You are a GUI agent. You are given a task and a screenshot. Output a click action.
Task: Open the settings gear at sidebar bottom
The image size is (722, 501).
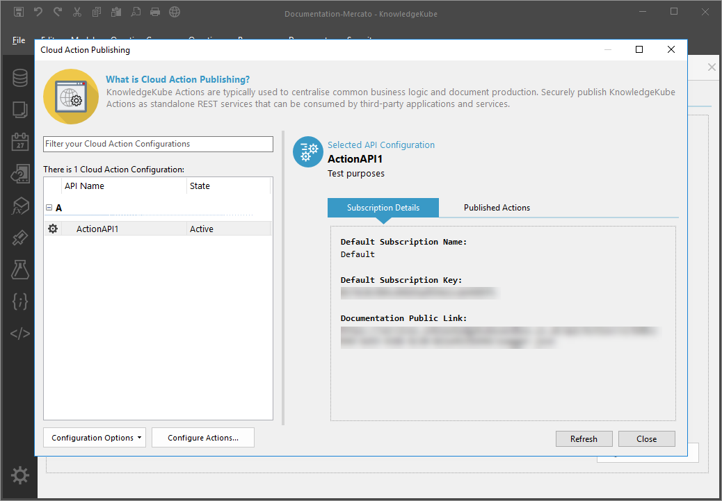point(19,475)
